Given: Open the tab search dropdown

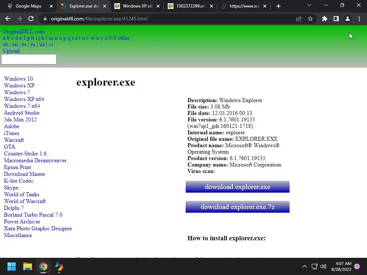Looking at the screenshot, I should (309, 5).
